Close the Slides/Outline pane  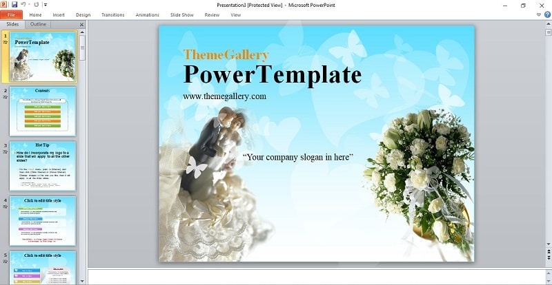[81, 25]
